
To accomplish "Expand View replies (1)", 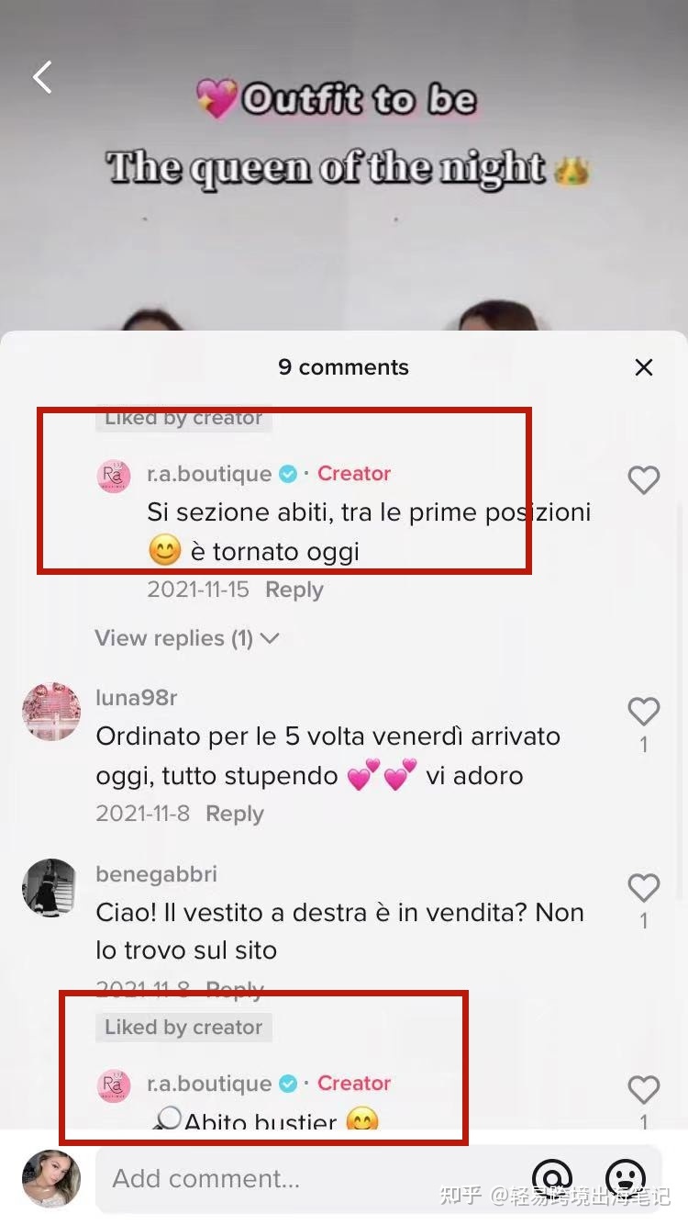I will (x=174, y=638).
